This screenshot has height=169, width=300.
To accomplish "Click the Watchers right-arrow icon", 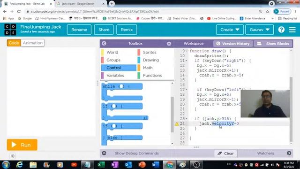I will point(289,153).
